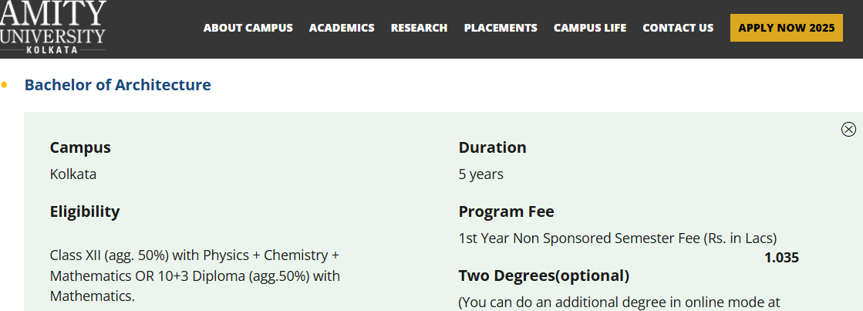Click the Two Degrees(optional) heading
863x311 pixels.
(544, 276)
